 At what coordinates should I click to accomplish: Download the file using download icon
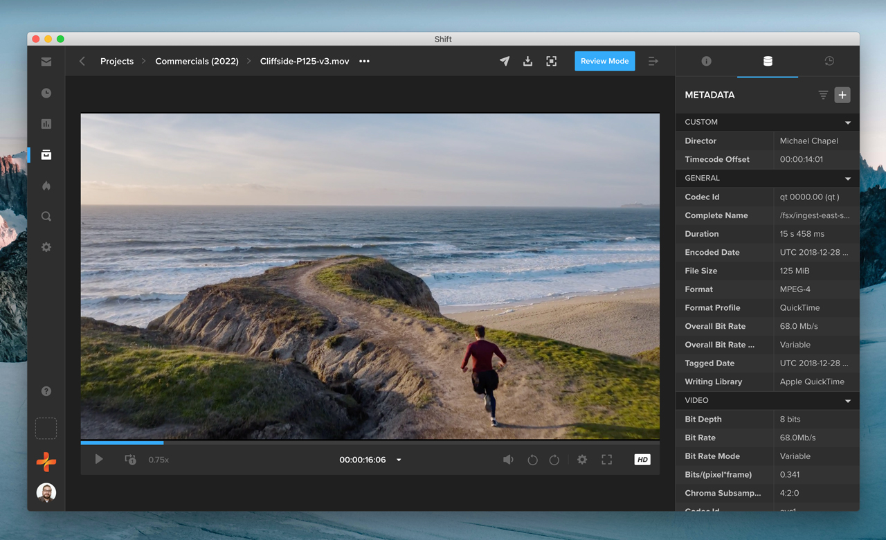coord(527,61)
